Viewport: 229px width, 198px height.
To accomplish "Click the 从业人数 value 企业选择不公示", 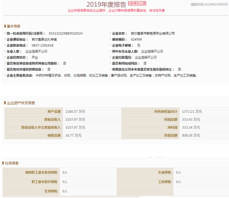I will coord(36,51).
